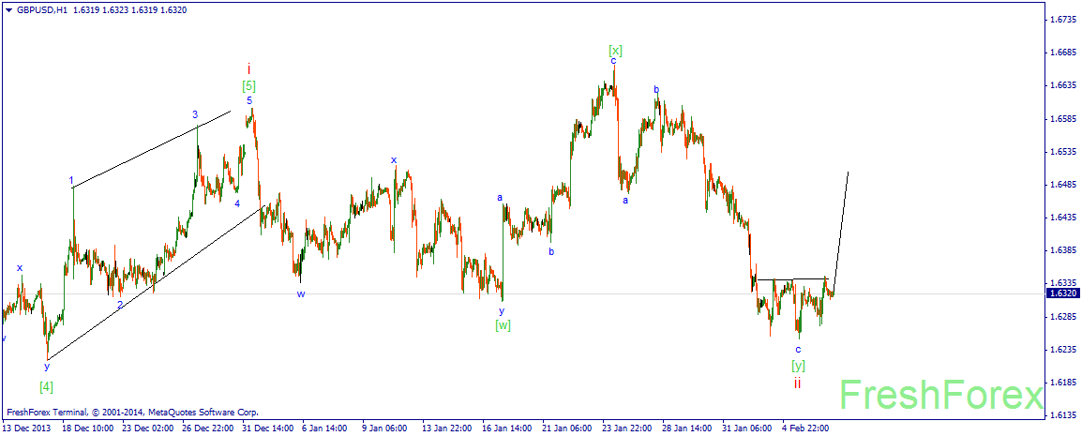Click the blue wave label 1
Viewport: 1082px width, 436px height.
pos(71,181)
